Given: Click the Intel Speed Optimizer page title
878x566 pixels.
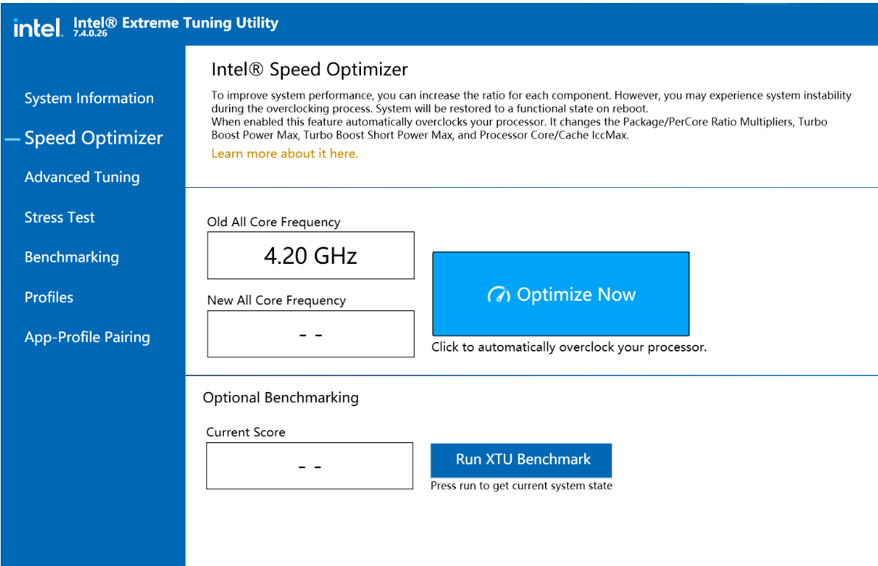Looking at the screenshot, I should (x=309, y=69).
